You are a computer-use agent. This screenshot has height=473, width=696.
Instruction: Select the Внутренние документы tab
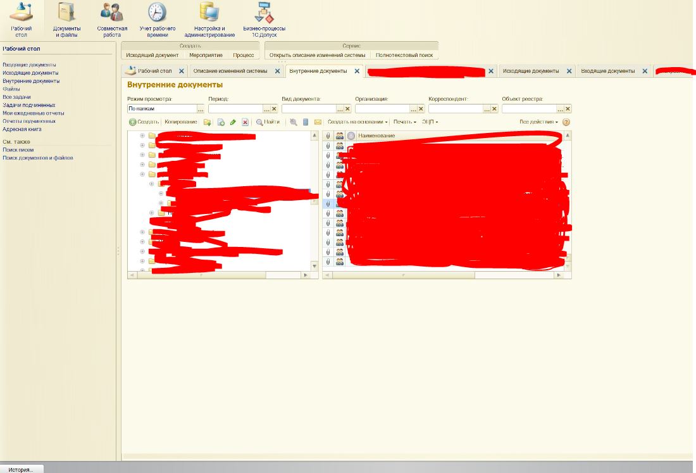pos(318,71)
